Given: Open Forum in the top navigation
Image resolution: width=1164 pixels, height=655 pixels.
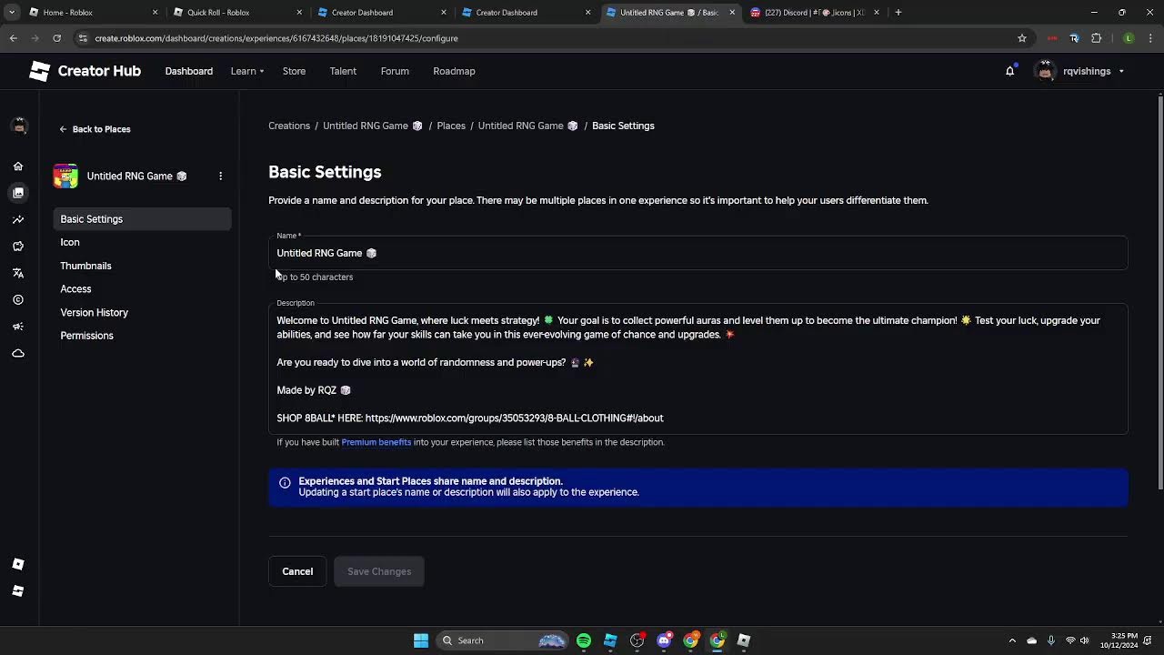Looking at the screenshot, I should 395,71.
